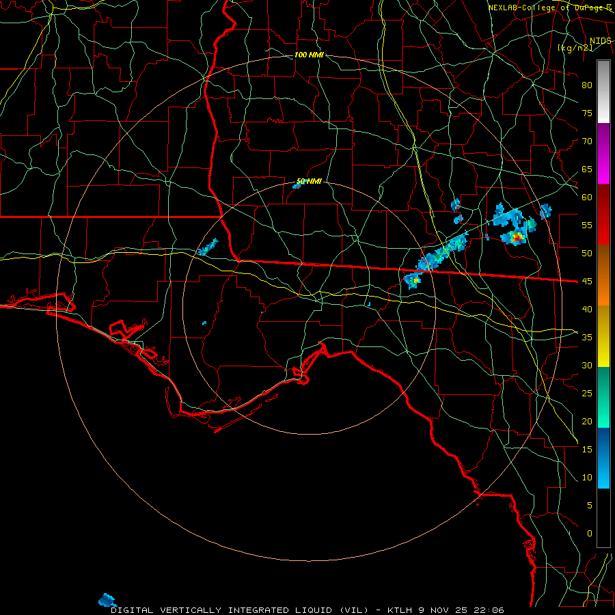Click the yellow-core cell just south of the state line
This screenshot has width=615, height=615.
413,280
